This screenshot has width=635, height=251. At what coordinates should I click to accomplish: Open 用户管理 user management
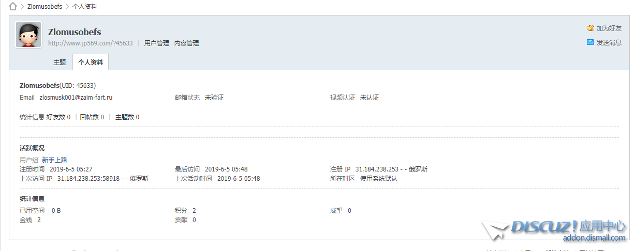[x=156, y=43]
